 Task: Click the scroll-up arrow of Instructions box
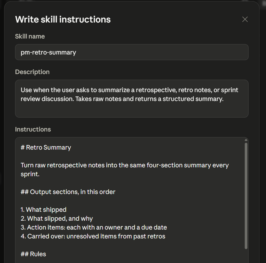[246, 140]
